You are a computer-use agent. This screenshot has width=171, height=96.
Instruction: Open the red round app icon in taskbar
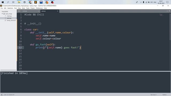click(x=52, y=2)
